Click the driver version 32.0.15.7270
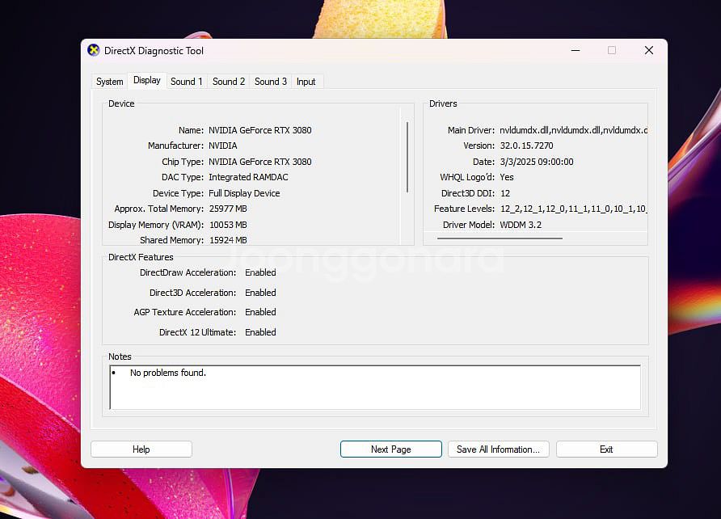The image size is (721, 519). pyautogui.click(x=526, y=146)
